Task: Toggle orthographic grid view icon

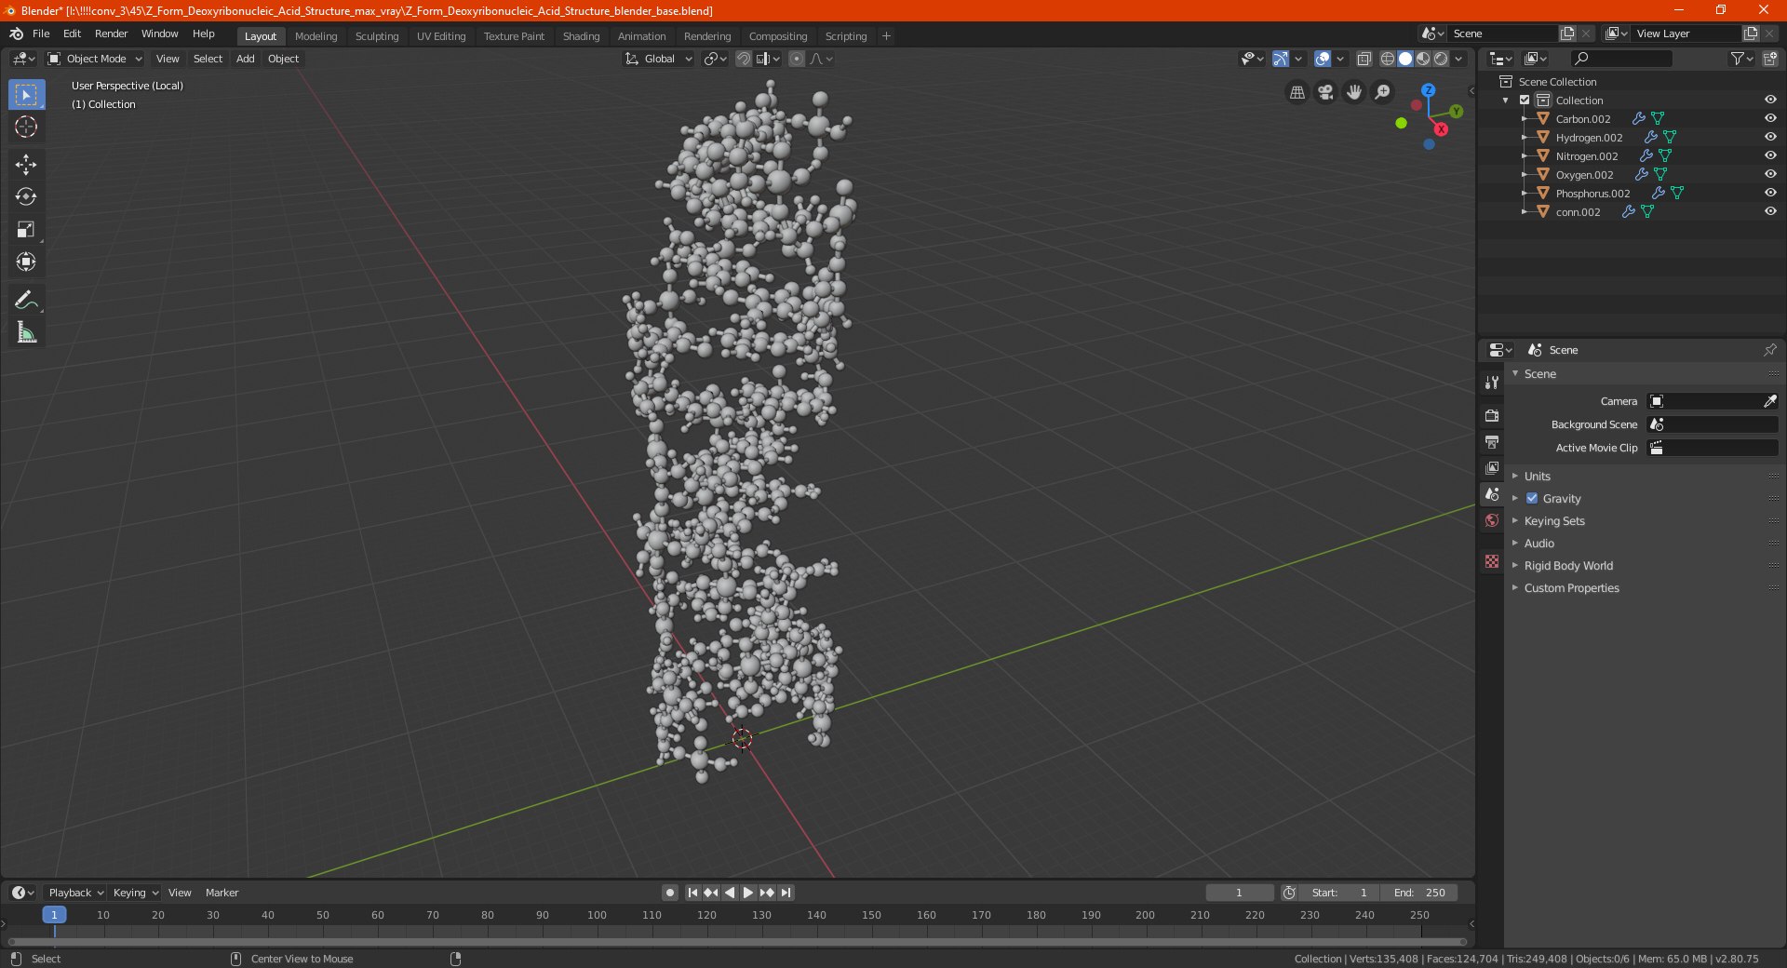Action: pos(1297,92)
